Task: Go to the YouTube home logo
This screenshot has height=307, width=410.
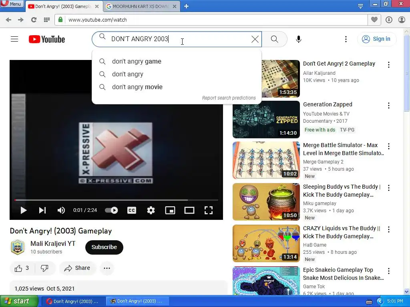Action: tap(47, 39)
